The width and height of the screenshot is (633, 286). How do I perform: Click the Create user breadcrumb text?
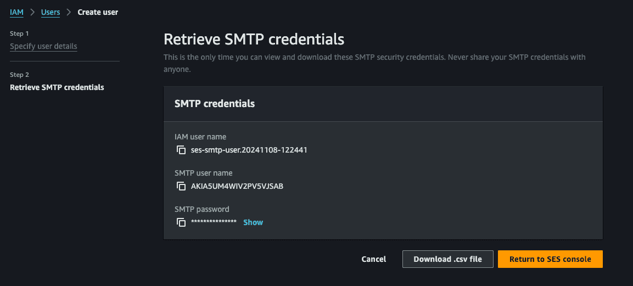tap(98, 12)
